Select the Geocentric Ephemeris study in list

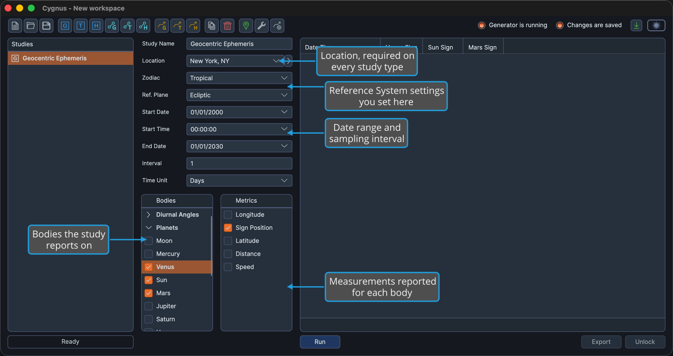pyautogui.click(x=71, y=58)
